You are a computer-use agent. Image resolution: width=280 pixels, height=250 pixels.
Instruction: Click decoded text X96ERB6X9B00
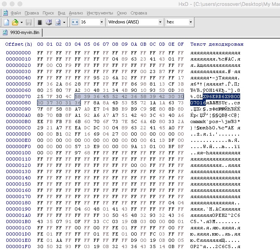[221, 96]
